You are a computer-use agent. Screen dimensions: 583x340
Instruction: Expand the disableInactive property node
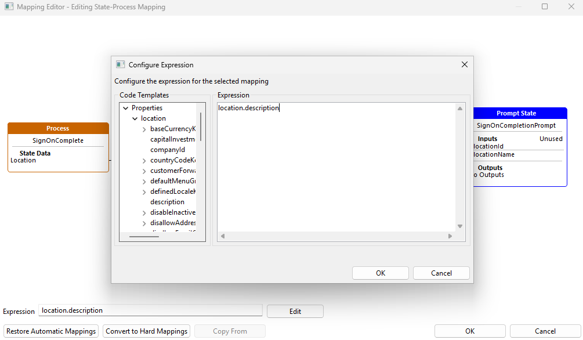coord(144,212)
